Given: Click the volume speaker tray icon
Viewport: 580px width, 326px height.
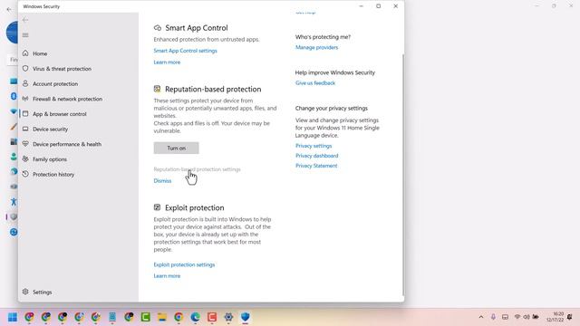Looking at the screenshot, I should click(526, 317).
